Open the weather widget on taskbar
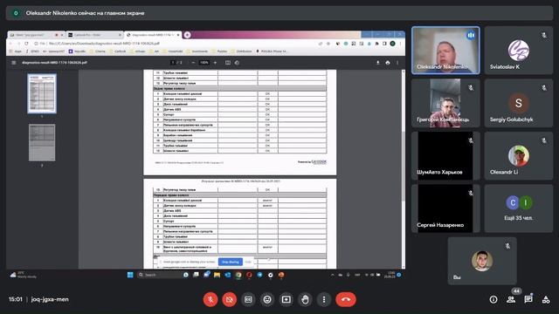 click(24, 275)
